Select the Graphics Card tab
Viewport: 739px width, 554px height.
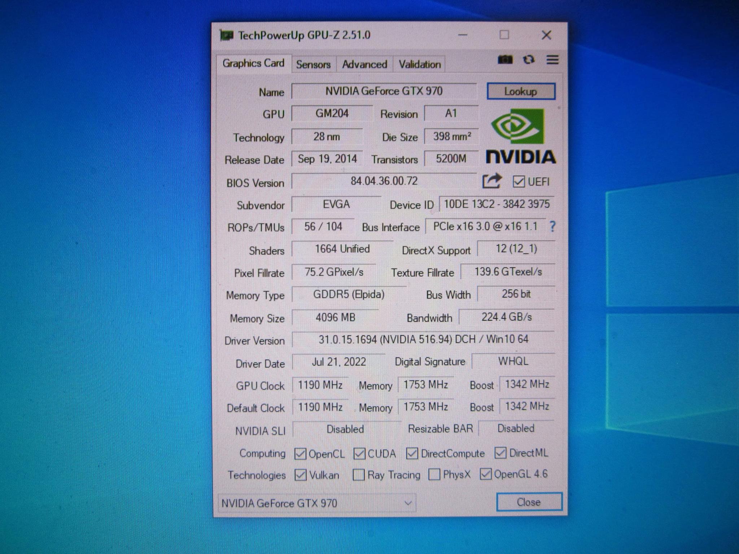[x=254, y=63]
